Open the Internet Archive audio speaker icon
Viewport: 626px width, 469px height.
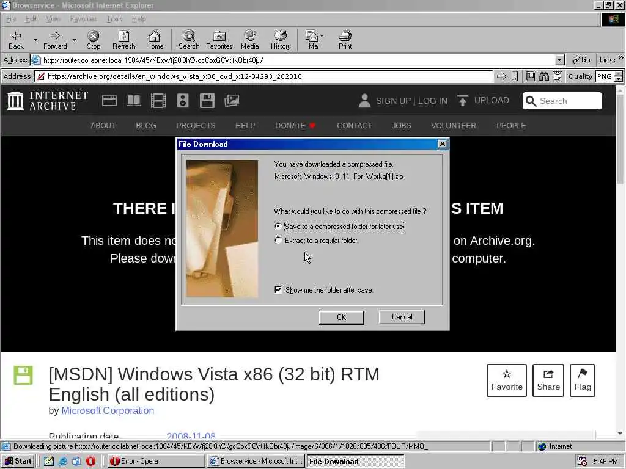point(182,101)
